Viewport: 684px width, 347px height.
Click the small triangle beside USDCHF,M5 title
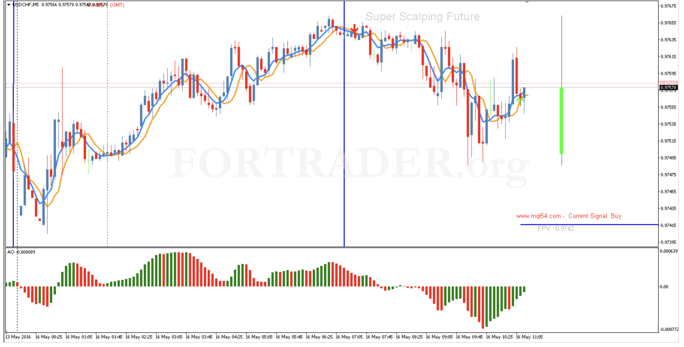tap(9, 5)
